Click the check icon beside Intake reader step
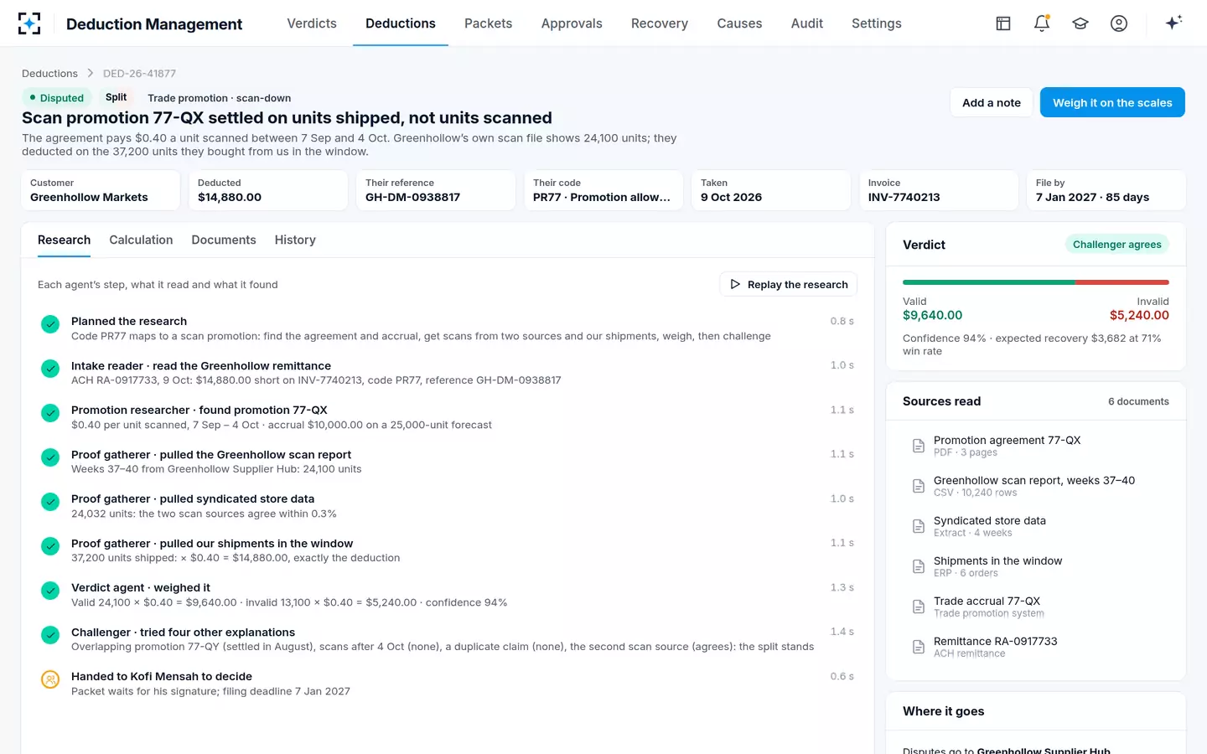The height and width of the screenshot is (754, 1207). (x=50, y=369)
